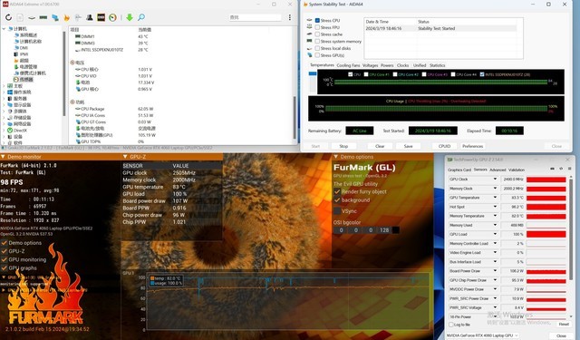This screenshot has height=340, width=580.
Task: Enable the Stress FPU checkbox
Action: 317,27
